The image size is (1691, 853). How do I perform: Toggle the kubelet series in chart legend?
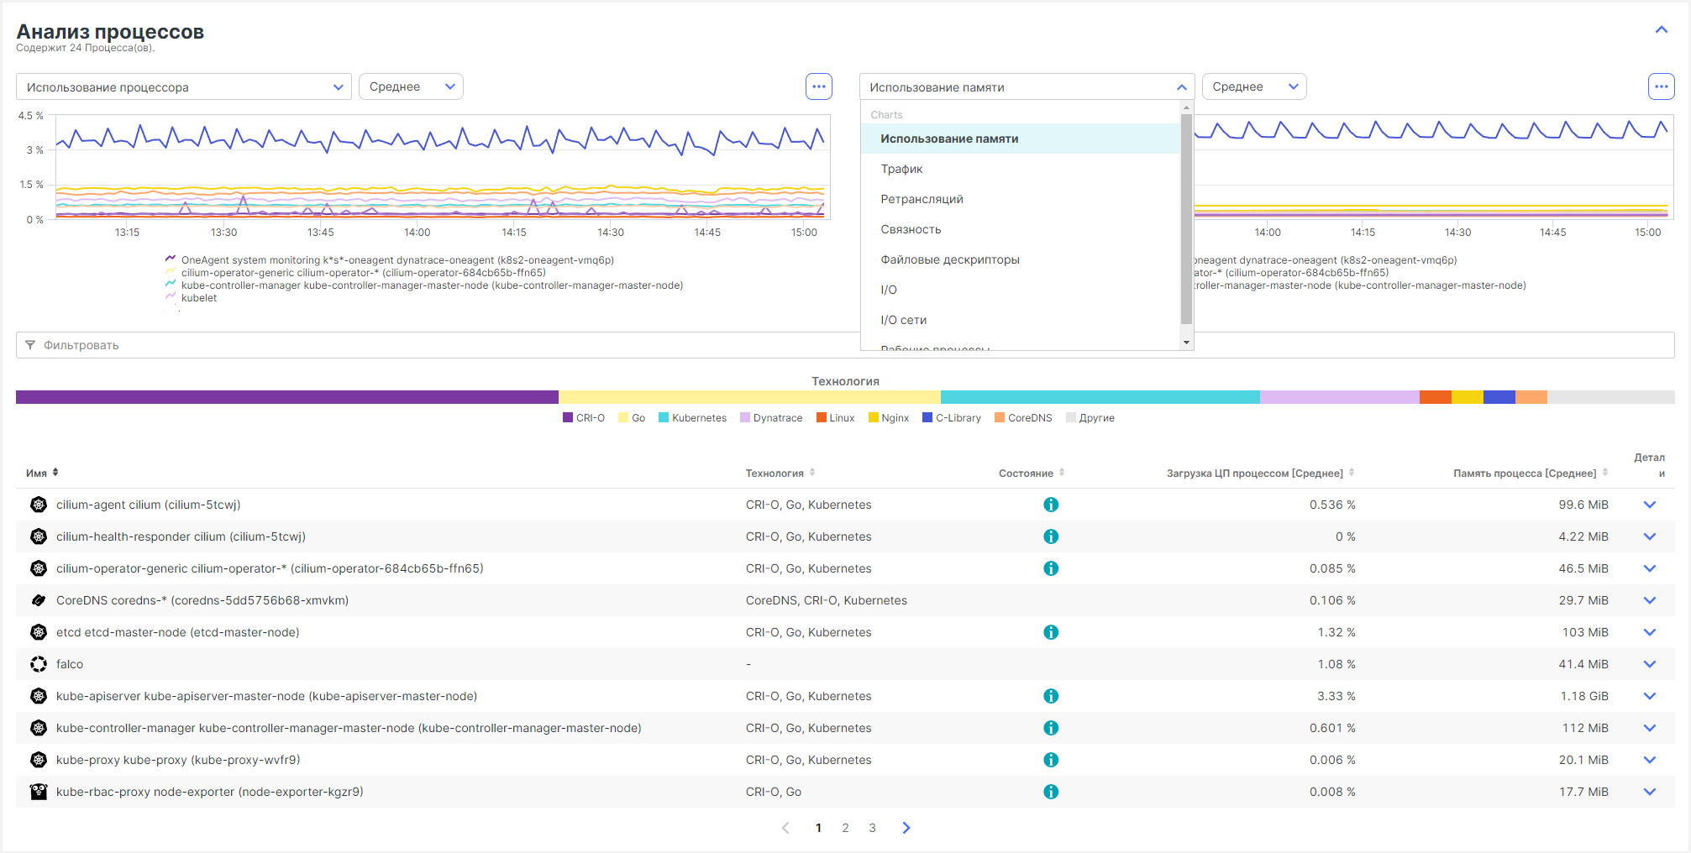point(198,298)
